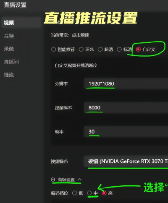
Task: Collapse the 高级设置 section chevron
Action: point(79,180)
